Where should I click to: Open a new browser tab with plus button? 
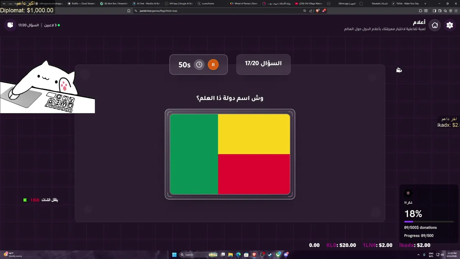(x=425, y=4)
